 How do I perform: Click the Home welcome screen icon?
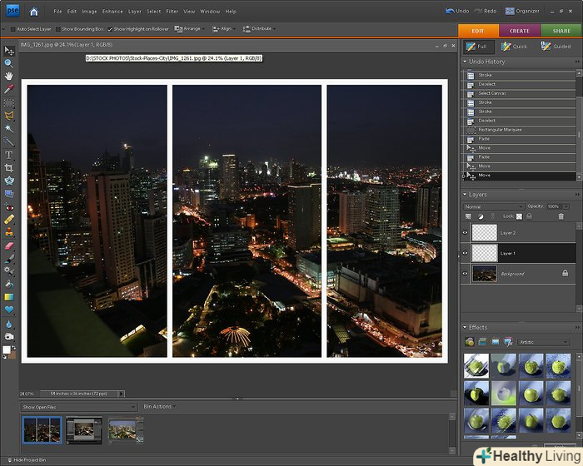pos(33,12)
